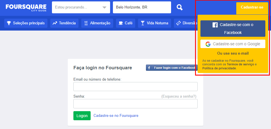This screenshot has width=271, height=129.
Task: Click Fazer login com o Facebook button
Action: click(x=172, y=68)
